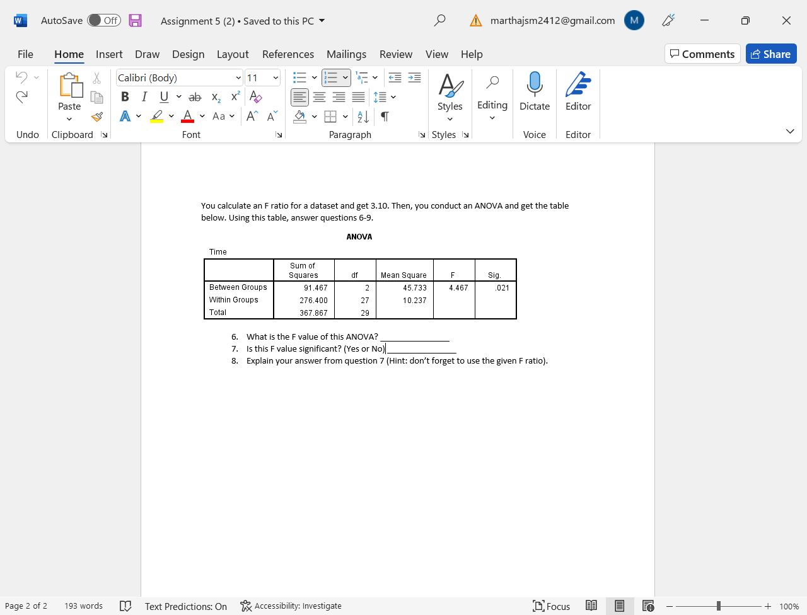Open the Format Painter tool
The height and width of the screenshot is (615, 807).
(x=96, y=117)
